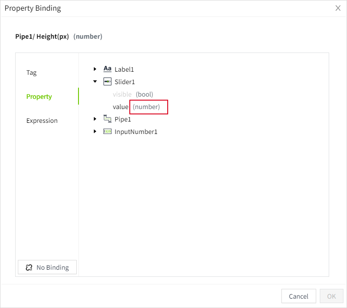Click the Label1 text component icon

tap(107, 69)
